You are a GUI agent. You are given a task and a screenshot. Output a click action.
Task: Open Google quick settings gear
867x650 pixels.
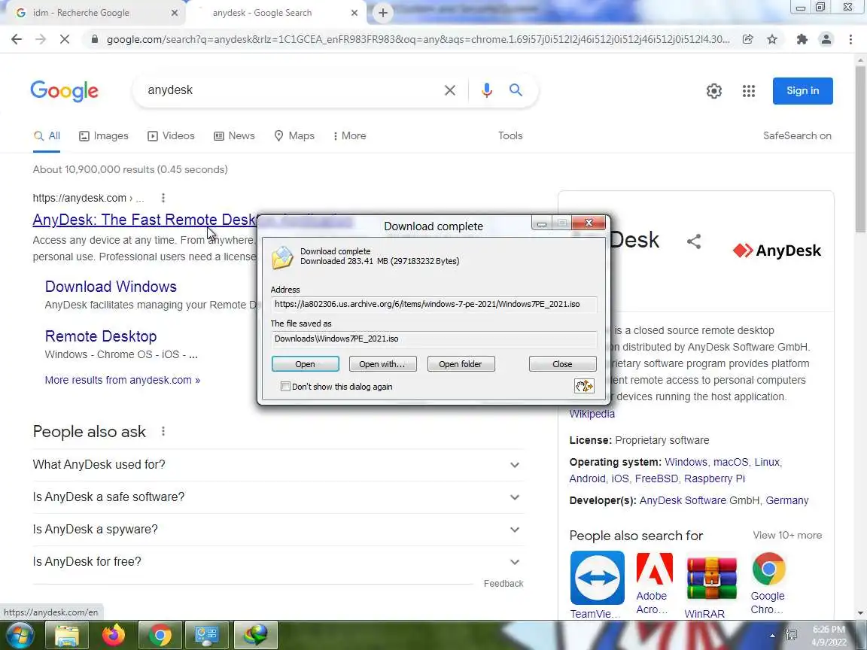713,90
